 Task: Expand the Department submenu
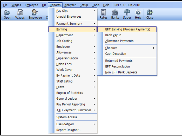(x=73, y=35)
